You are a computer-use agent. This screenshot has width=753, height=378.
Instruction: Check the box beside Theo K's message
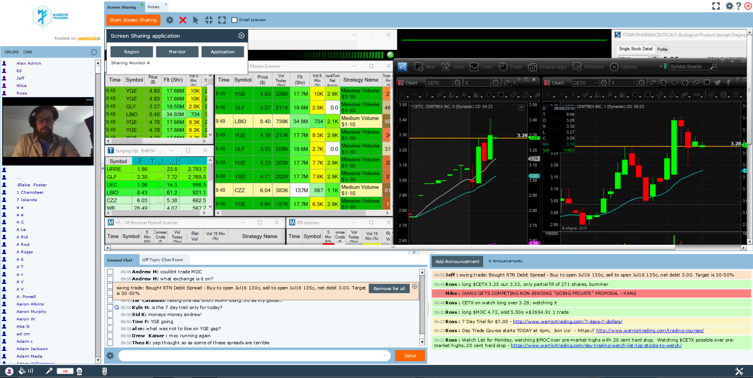(110, 343)
